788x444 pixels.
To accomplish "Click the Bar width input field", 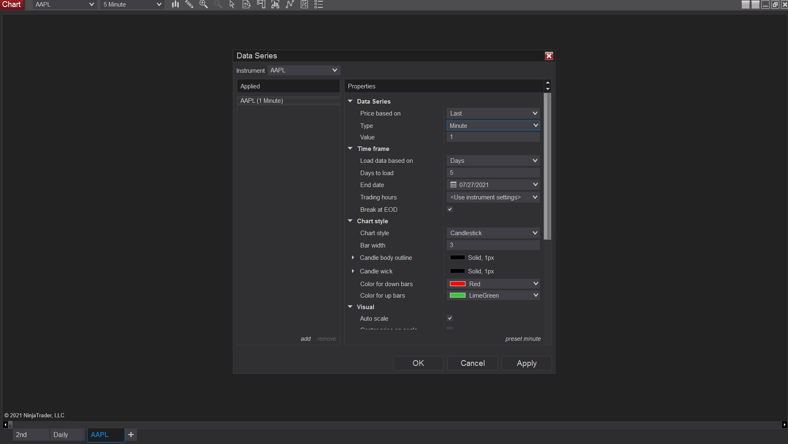I will [x=493, y=245].
